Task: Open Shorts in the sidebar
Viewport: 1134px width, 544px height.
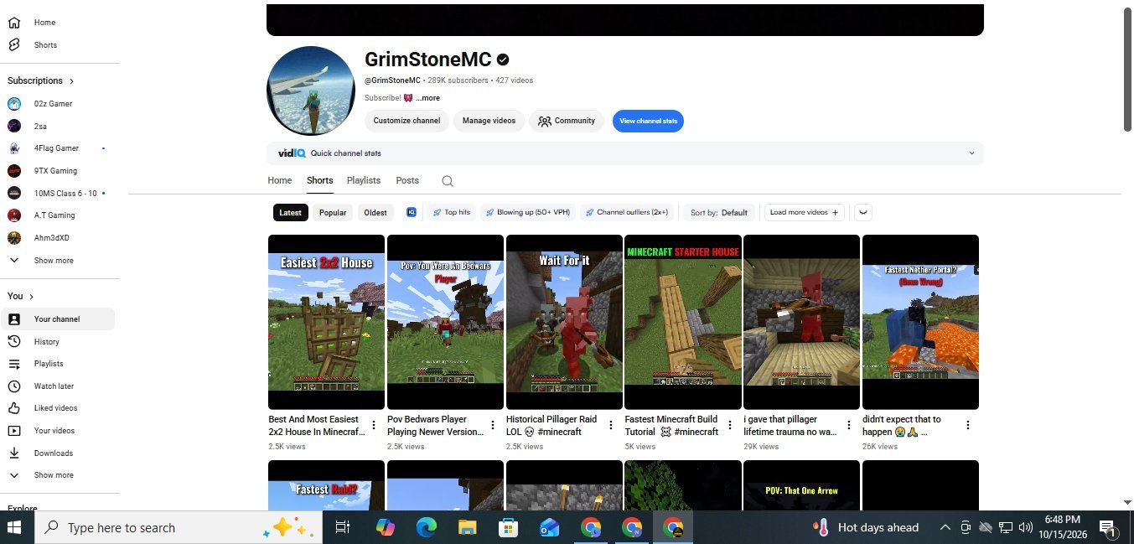Action: [45, 45]
